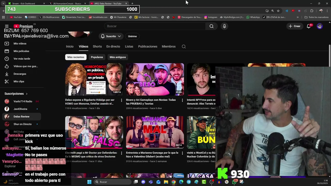Open Discord from the taskbar
Screen dimensions: 331x186
[x=143, y=182]
